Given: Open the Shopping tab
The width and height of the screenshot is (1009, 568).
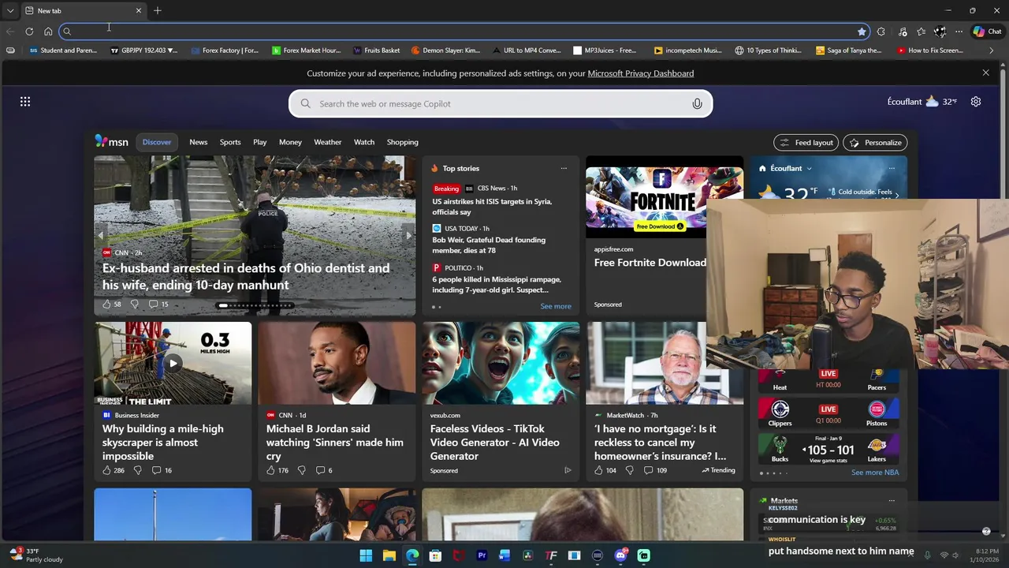Looking at the screenshot, I should (403, 142).
